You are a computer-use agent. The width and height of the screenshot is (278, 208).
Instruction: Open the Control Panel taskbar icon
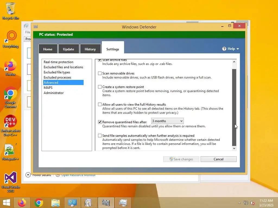tap(72, 203)
